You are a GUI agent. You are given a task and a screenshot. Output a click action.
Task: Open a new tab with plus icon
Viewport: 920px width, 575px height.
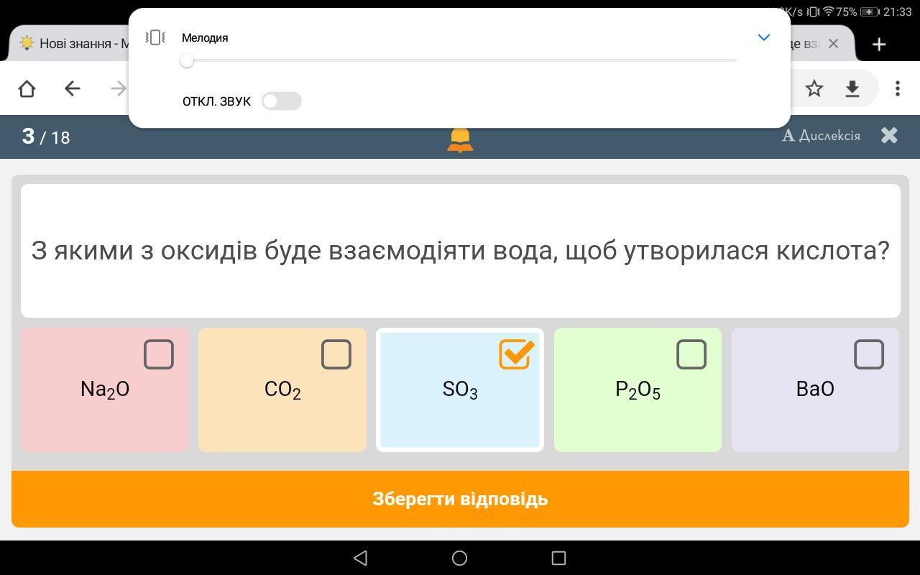[x=878, y=44]
